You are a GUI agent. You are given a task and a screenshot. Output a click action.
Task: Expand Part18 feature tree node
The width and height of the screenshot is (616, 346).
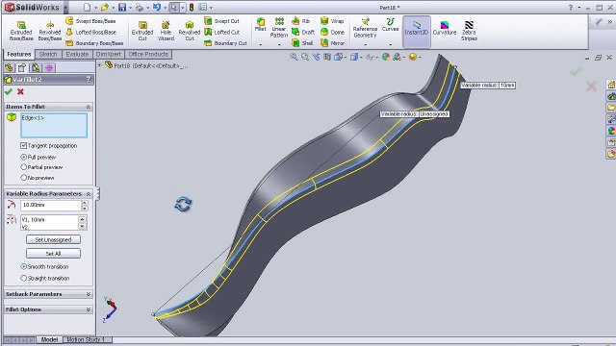[x=100, y=65]
